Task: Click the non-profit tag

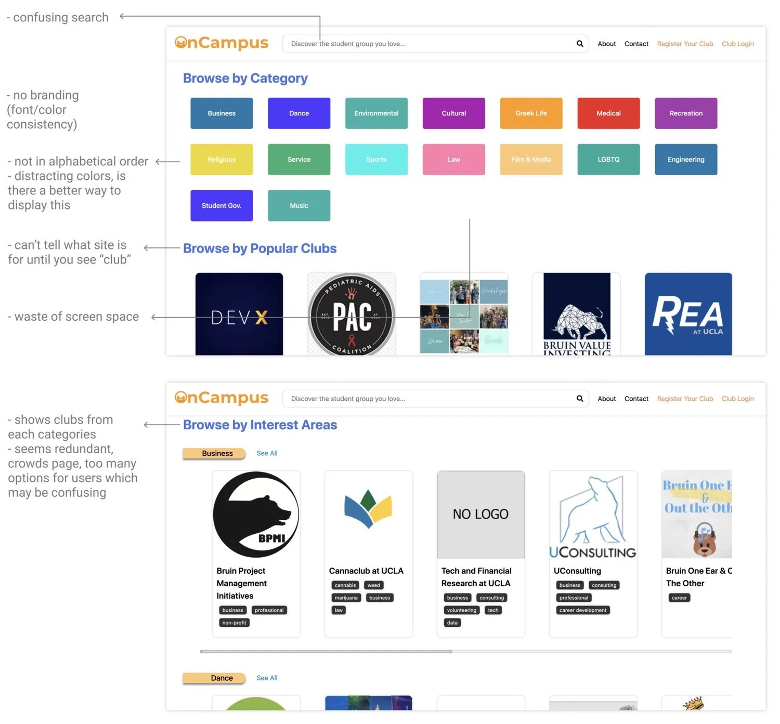Action: coord(234,623)
